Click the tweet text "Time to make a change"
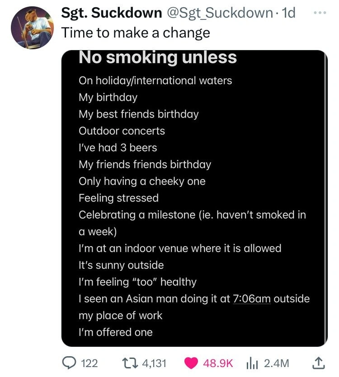The image size is (339, 377). (x=136, y=33)
